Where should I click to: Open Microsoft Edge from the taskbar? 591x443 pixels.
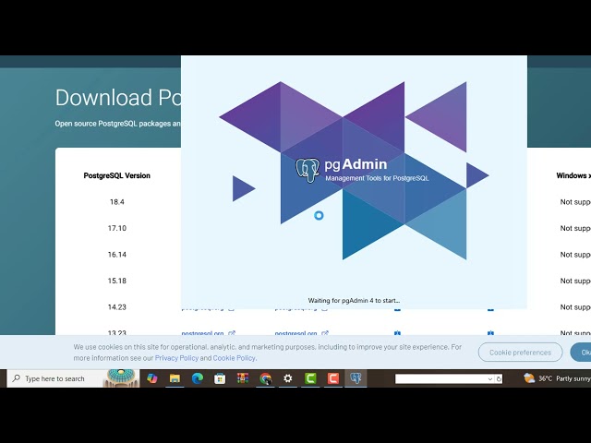(197, 378)
